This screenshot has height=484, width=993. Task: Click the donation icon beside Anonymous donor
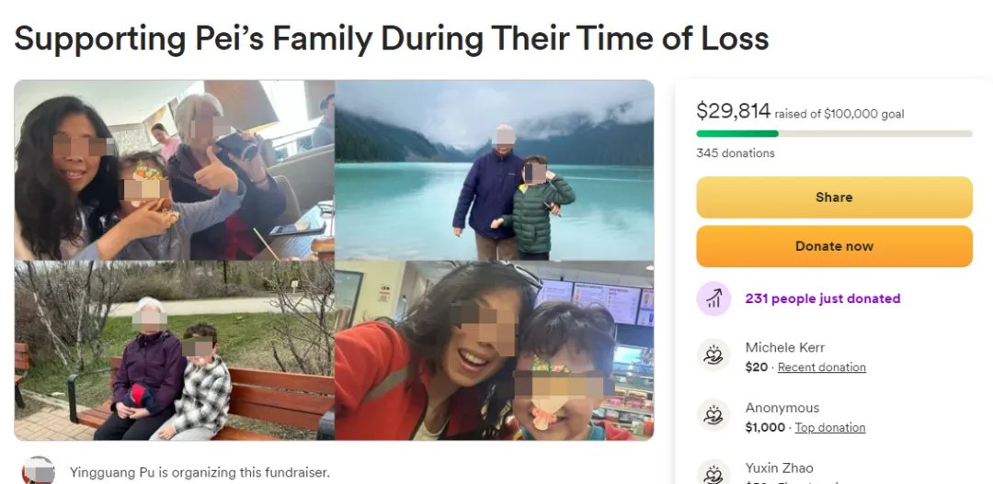[713, 416]
